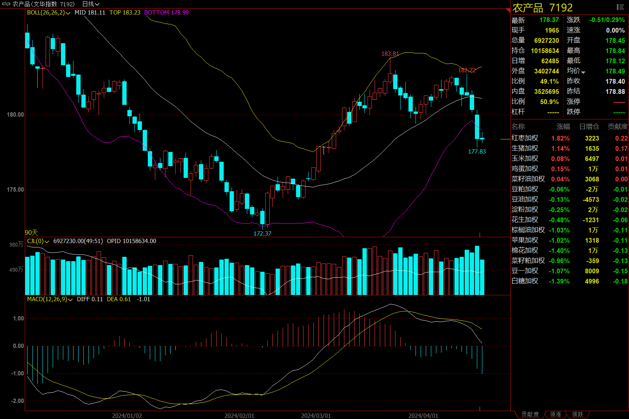629x419 pixels.
Task: Click the 最高 178.84 value
Action: [615, 51]
